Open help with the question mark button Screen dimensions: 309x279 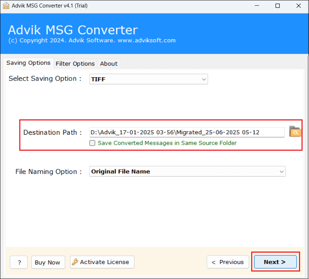19,262
